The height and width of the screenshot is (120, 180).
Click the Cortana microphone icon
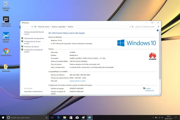(46, 117)
